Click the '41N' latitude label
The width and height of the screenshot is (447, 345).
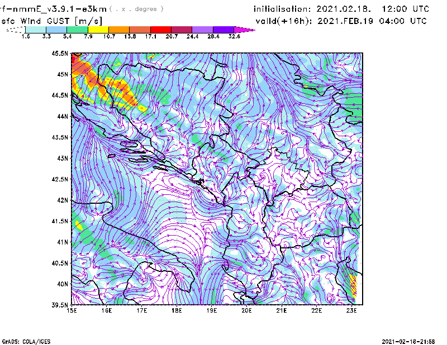click(63, 242)
